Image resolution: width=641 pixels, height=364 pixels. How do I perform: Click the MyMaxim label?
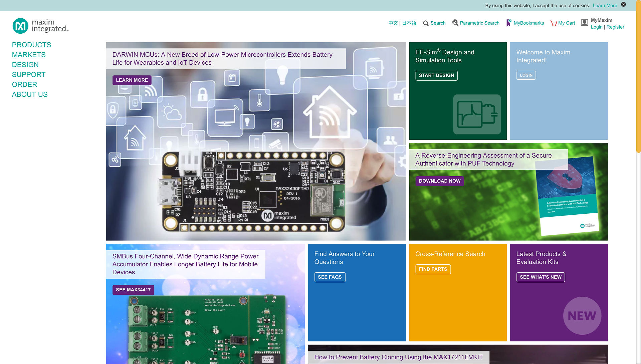point(602,20)
